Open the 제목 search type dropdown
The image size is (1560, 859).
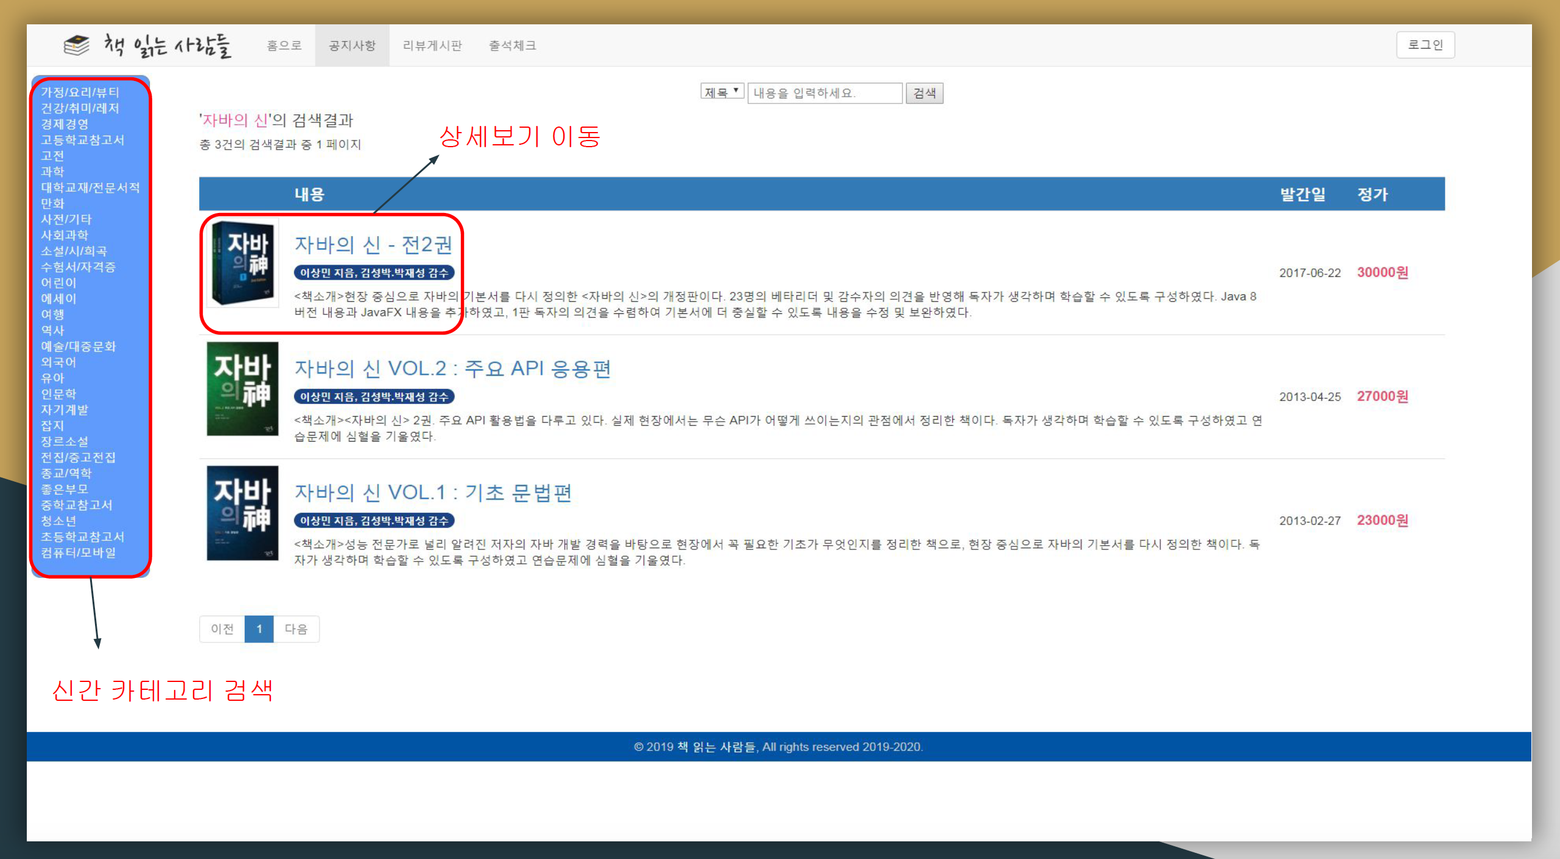[722, 92]
